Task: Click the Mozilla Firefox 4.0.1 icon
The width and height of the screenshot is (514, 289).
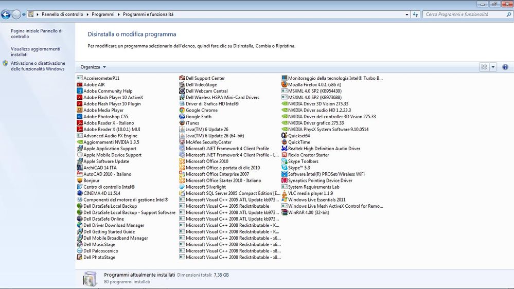Action: click(284, 84)
